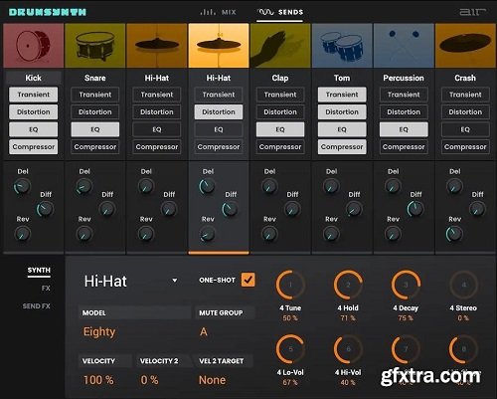Click the 4 Hold macro knob

[348, 285]
